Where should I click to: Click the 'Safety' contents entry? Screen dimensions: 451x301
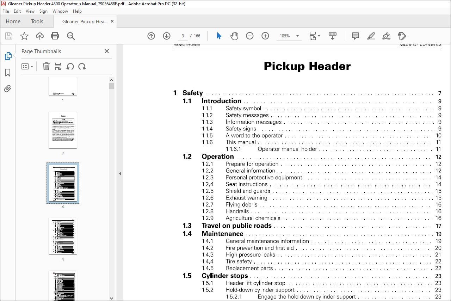pyautogui.click(x=193, y=93)
